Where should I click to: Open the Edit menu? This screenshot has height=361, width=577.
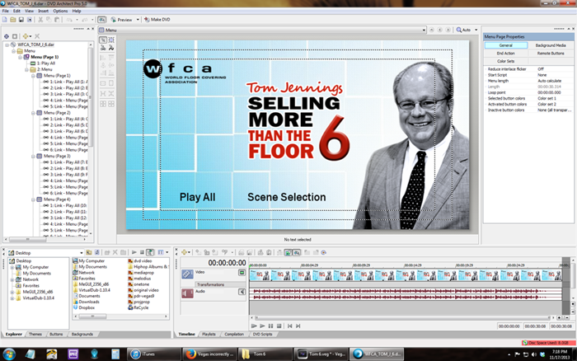click(17, 11)
